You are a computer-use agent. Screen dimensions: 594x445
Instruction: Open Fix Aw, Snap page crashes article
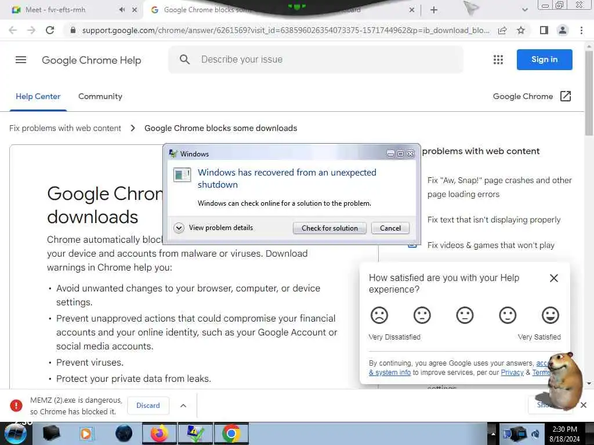(499, 187)
